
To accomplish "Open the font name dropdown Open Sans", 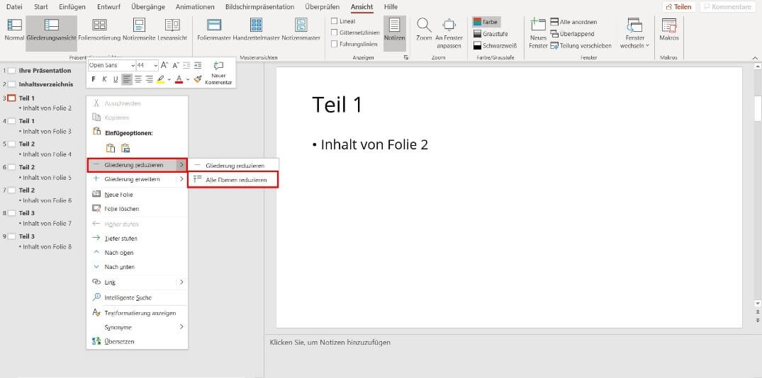I will [x=111, y=65].
